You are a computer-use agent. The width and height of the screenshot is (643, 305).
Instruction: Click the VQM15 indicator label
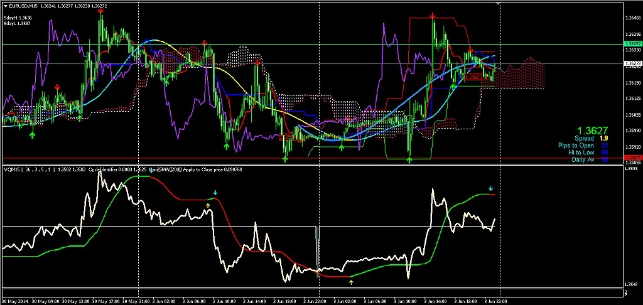pos(11,169)
